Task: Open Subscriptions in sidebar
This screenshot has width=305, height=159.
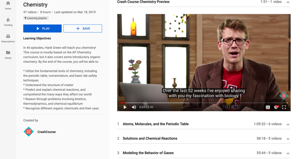Action: [8, 38]
